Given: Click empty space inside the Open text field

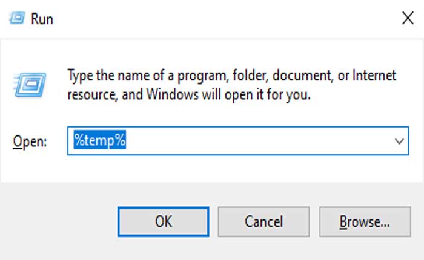Looking at the screenshot, I should point(254,141).
